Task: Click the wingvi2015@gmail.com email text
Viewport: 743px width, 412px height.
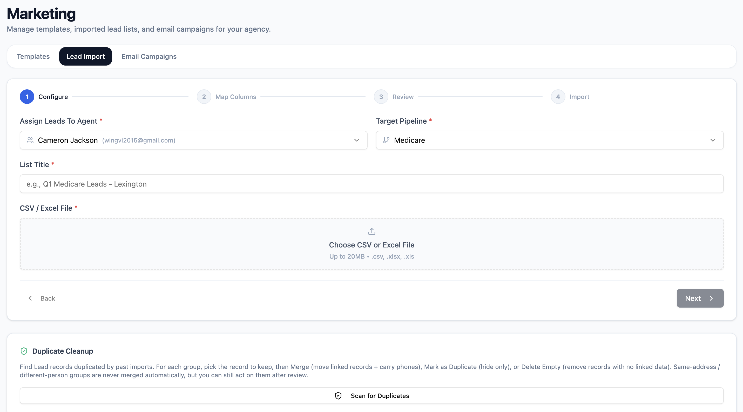Action: point(139,140)
